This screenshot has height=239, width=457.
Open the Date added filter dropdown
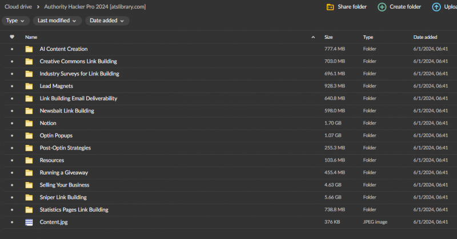[x=107, y=21]
